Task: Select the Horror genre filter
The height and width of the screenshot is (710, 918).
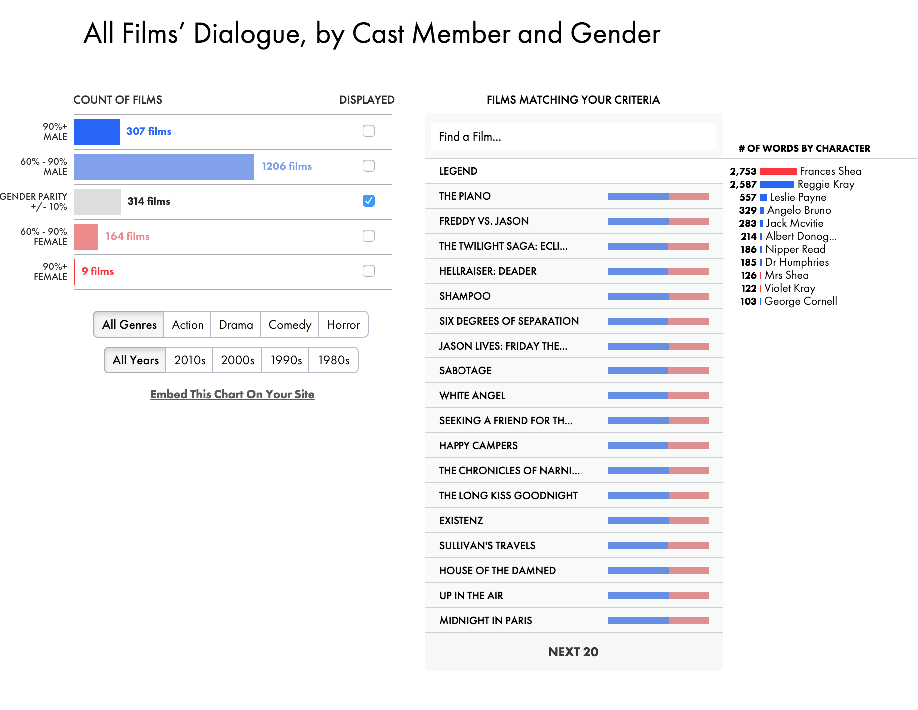Action: tap(343, 324)
